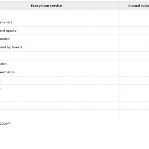
Task: Select the 'aesthetics' row text
Action: point(7,72)
